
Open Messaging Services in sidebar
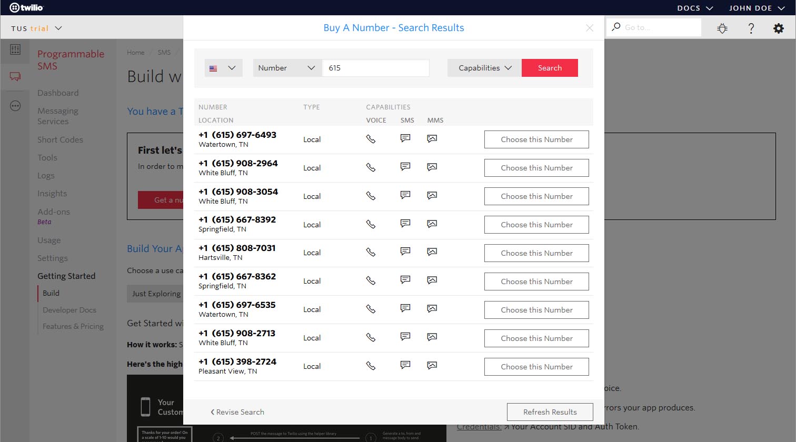point(58,116)
